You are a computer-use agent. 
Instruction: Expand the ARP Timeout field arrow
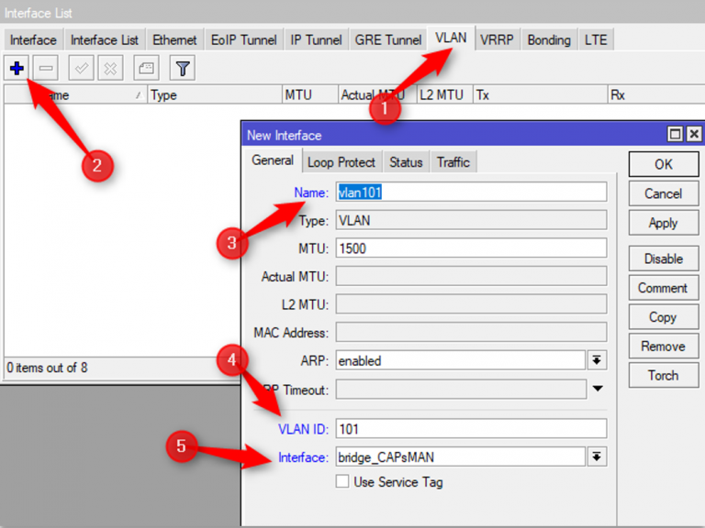[596, 390]
